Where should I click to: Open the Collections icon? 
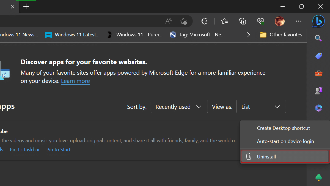(242, 21)
